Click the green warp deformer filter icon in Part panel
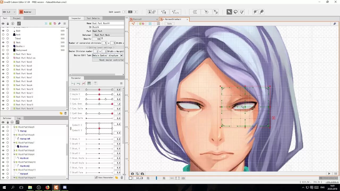This screenshot has width=340, height=191. pyautogui.click(x=50, y=24)
